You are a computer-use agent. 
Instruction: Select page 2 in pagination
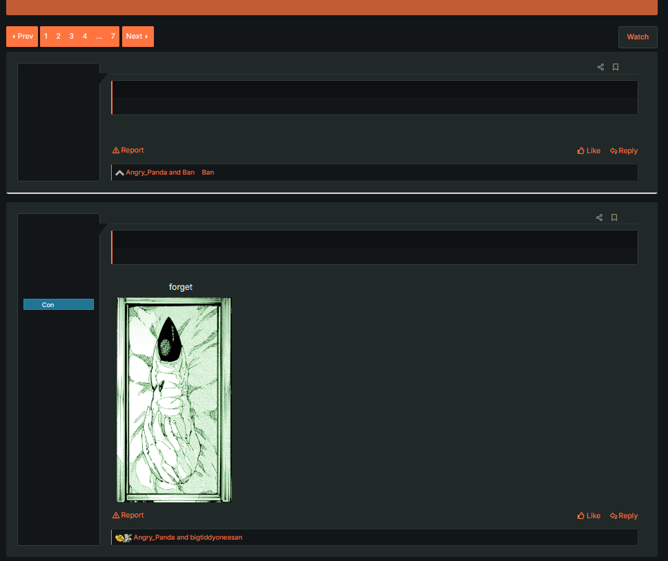pyautogui.click(x=59, y=37)
